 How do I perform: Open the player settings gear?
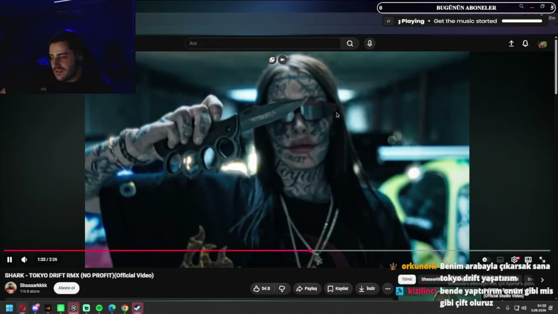(x=514, y=260)
